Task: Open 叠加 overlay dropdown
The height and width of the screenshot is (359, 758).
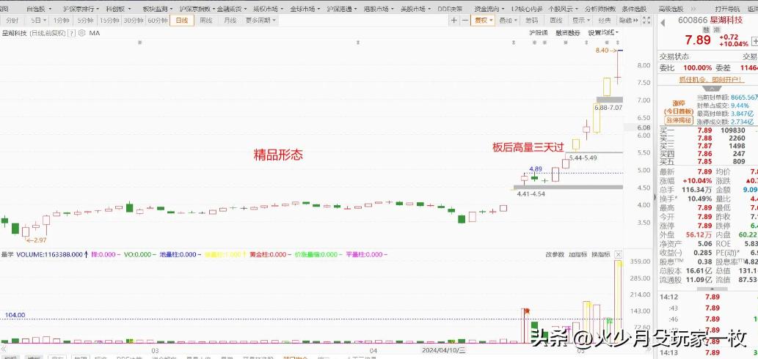Action: (x=508, y=21)
